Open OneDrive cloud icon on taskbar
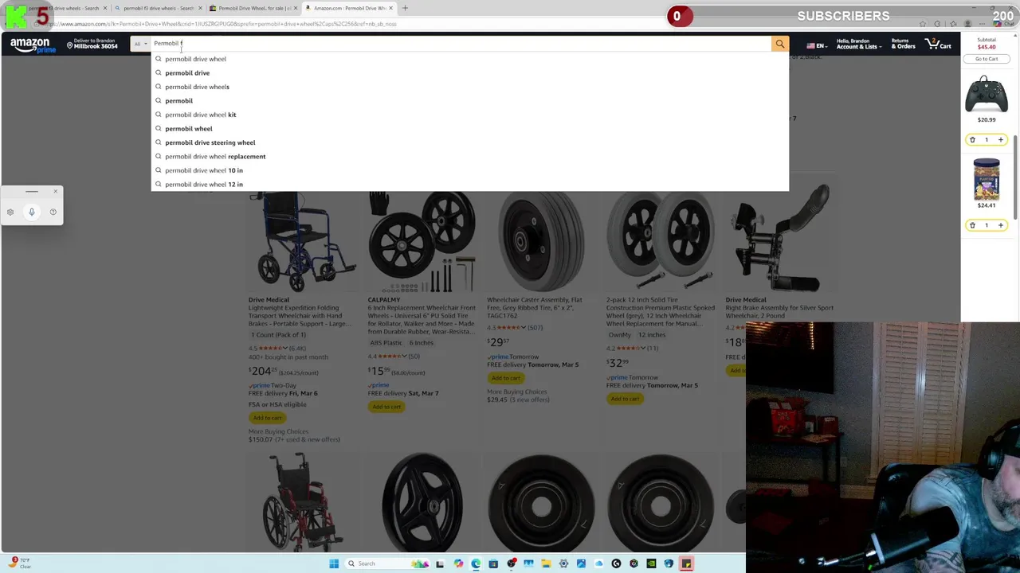This screenshot has height=573, width=1020. pos(598,563)
